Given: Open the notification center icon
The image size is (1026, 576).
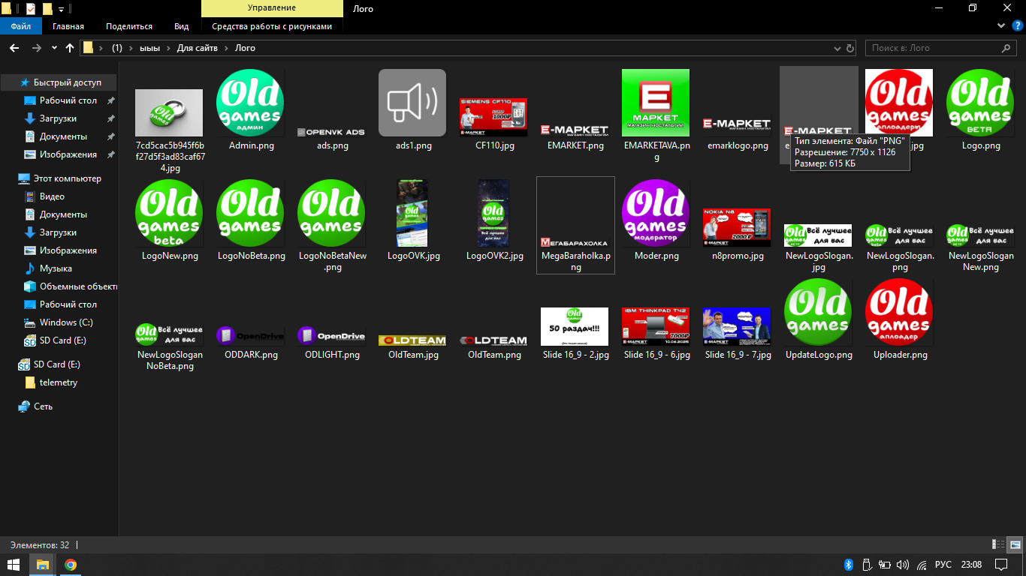Looking at the screenshot, I should pos(1000,565).
